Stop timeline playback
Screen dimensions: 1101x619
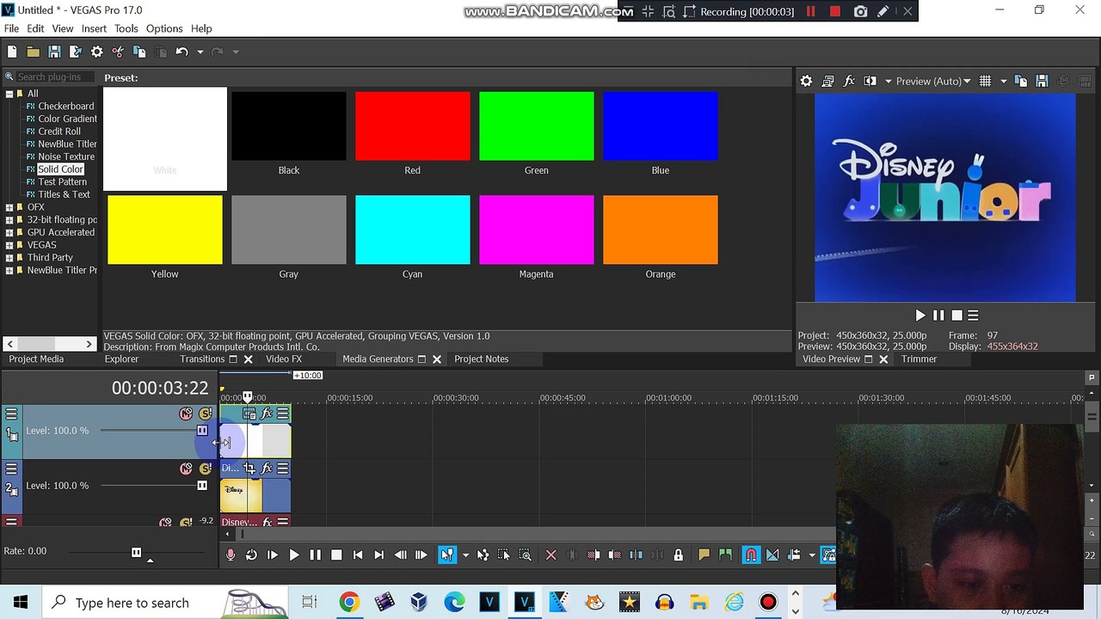tap(336, 555)
